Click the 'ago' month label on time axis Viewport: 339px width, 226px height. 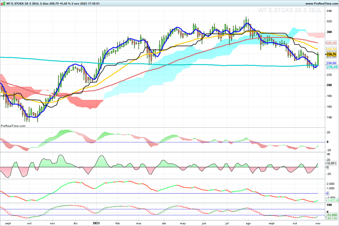pyautogui.click(x=249, y=223)
